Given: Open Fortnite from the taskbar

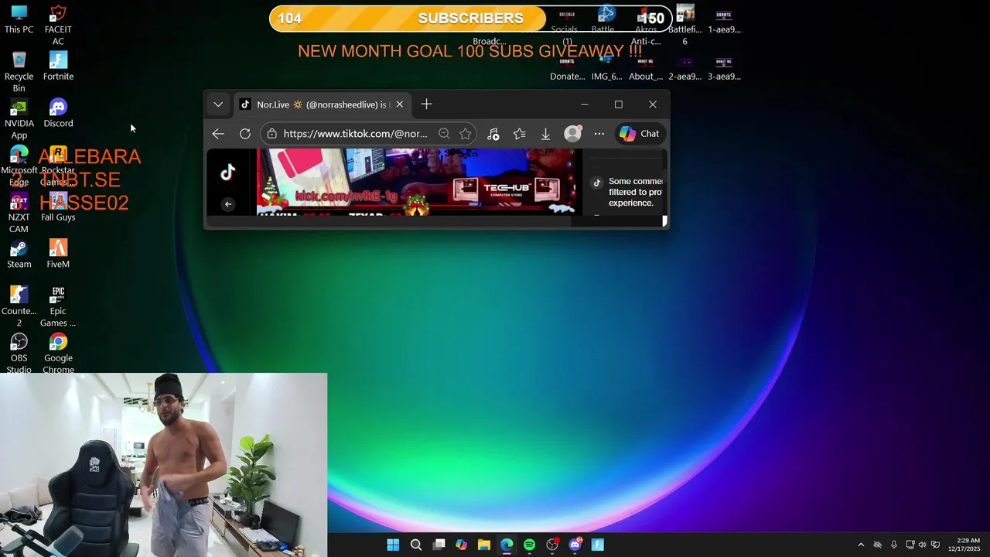Looking at the screenshot, I should pyautogui.click(x=597, y=545).
